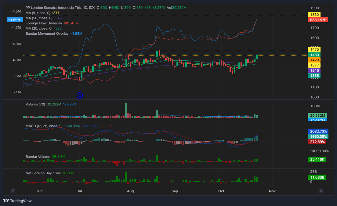
Task: Click the green 20.232M volume scale label
Action: click(x=317, y=115)
